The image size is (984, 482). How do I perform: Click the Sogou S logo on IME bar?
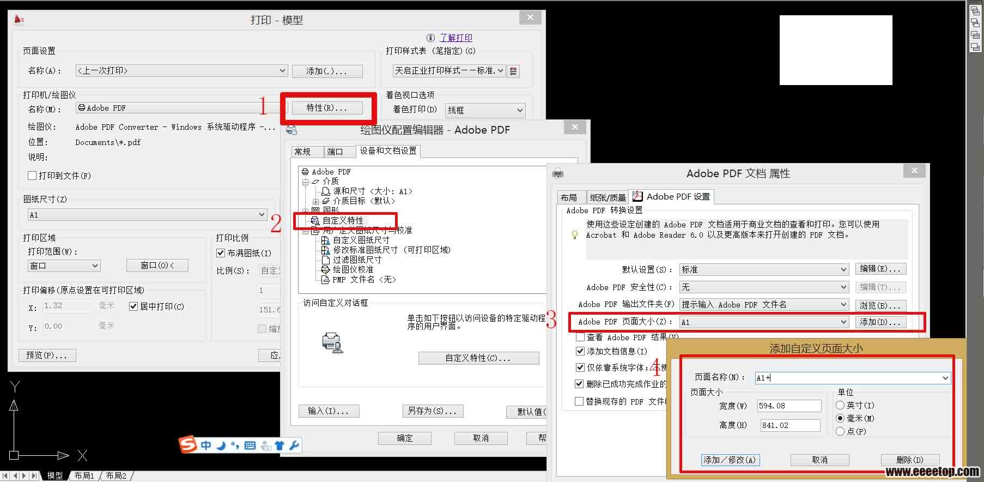(x=187, y=445)
